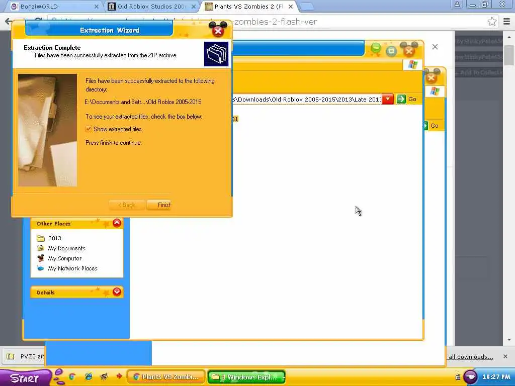Close the Plants VS Zombies 2 tab

(291, 6)
